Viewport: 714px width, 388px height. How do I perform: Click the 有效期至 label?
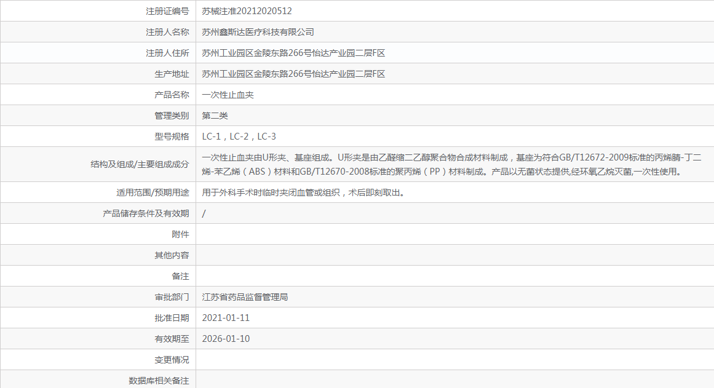click(x=172, y=339)
